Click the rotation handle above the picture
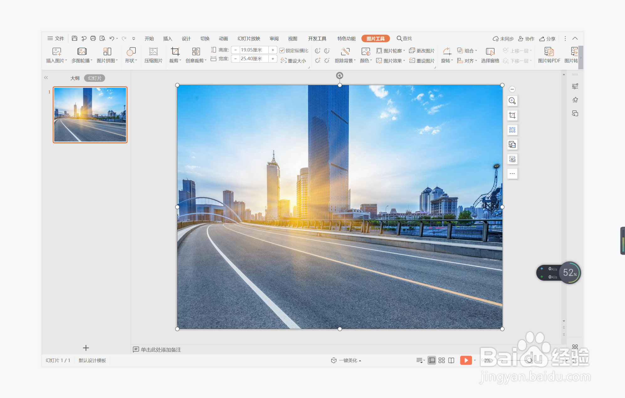Viewport: 625px width, 398px height. point(339,76)
